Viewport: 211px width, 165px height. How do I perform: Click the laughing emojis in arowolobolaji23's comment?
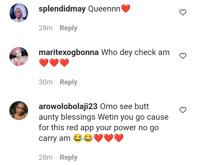coord(82,138)
